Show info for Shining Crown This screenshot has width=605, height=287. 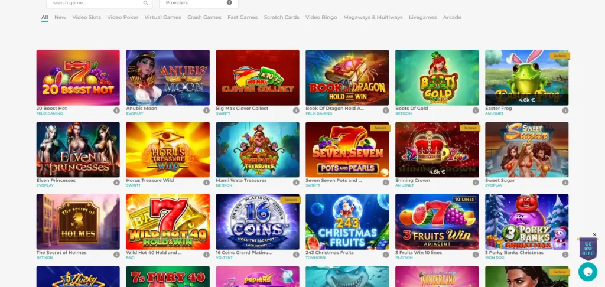[476, 182]
